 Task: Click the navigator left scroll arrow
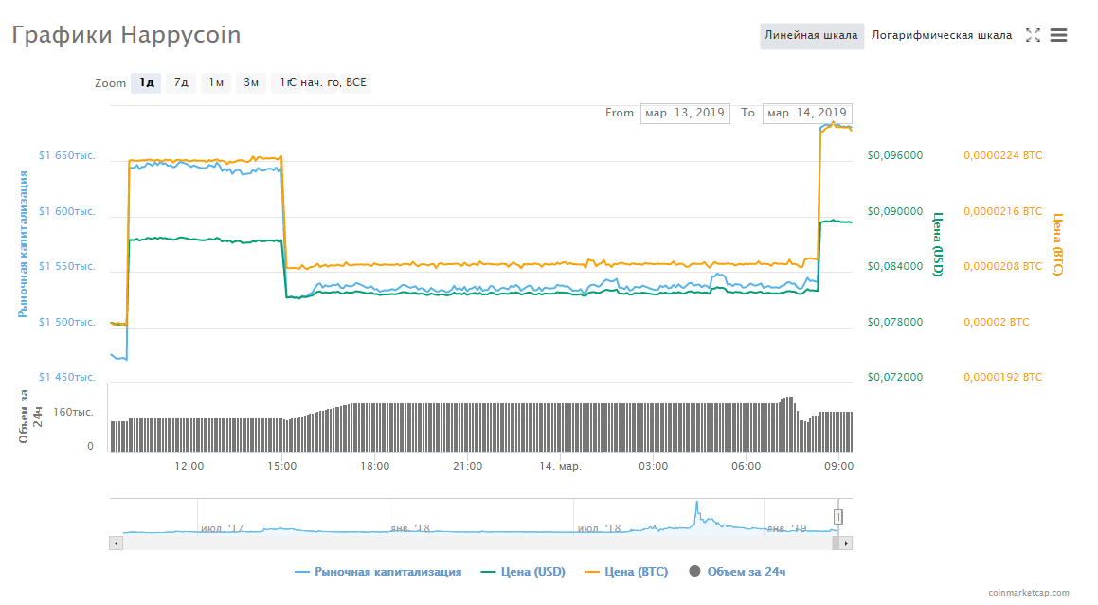117,543
